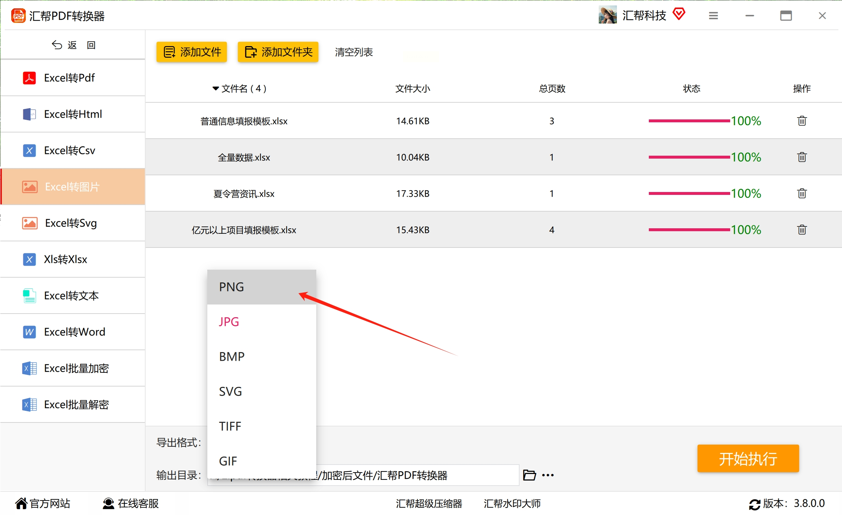The width and height of the screenshot is (842, 515).
Task: Click the hamburger menu icon in title bar
Action: point(713,16)
